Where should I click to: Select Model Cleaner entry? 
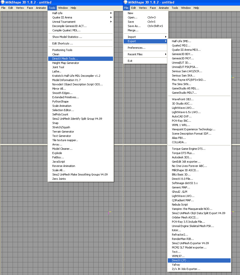coord(81,149)
